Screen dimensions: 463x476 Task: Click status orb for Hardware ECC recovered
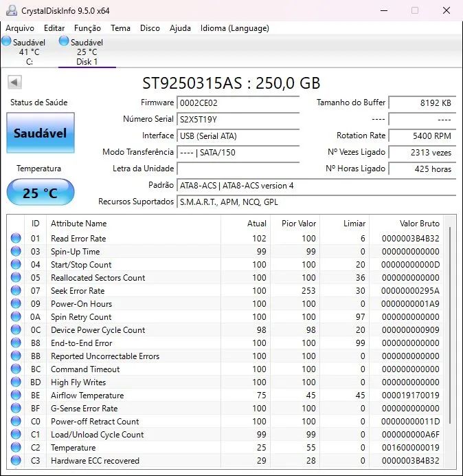[16, 460]
